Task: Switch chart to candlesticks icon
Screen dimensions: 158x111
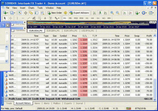Action: point(100,13)
